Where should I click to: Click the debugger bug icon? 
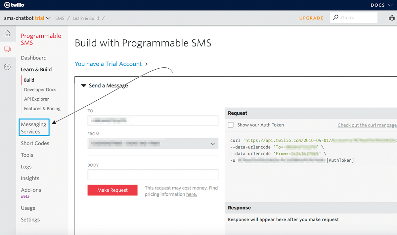tap(391, 18)
